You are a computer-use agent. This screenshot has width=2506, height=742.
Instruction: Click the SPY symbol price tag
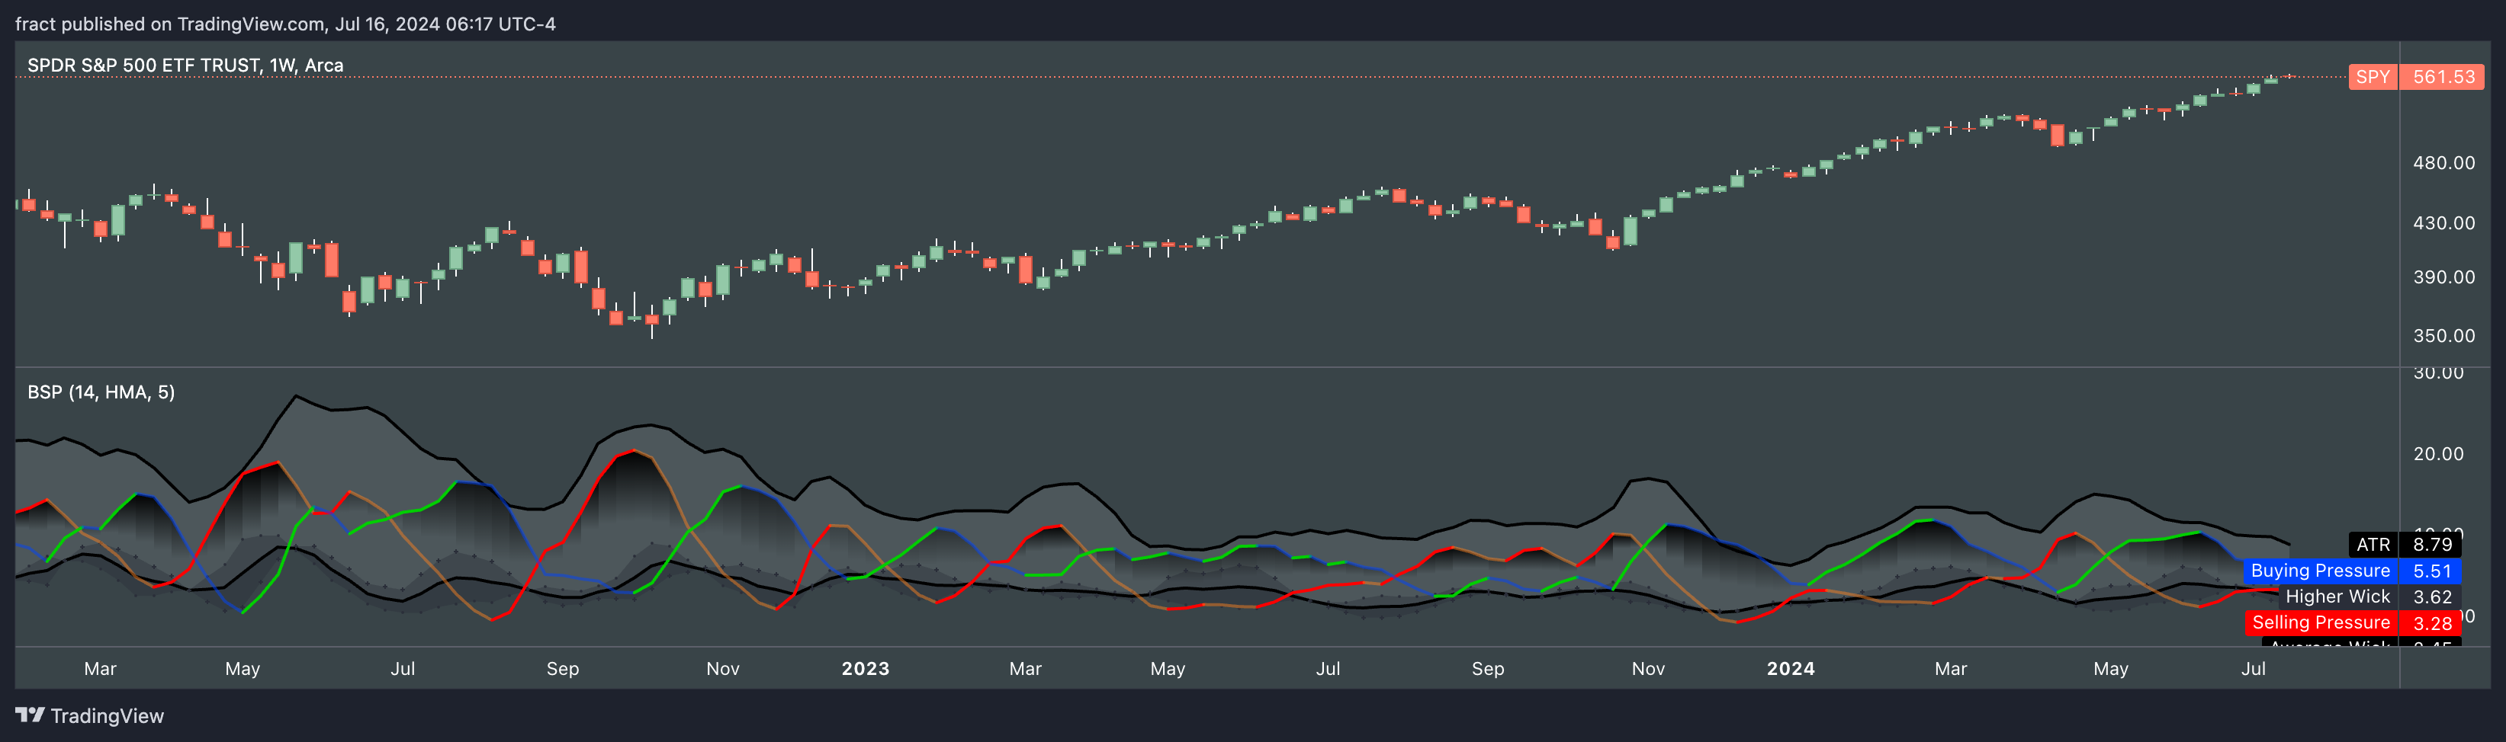(2373, 77)
